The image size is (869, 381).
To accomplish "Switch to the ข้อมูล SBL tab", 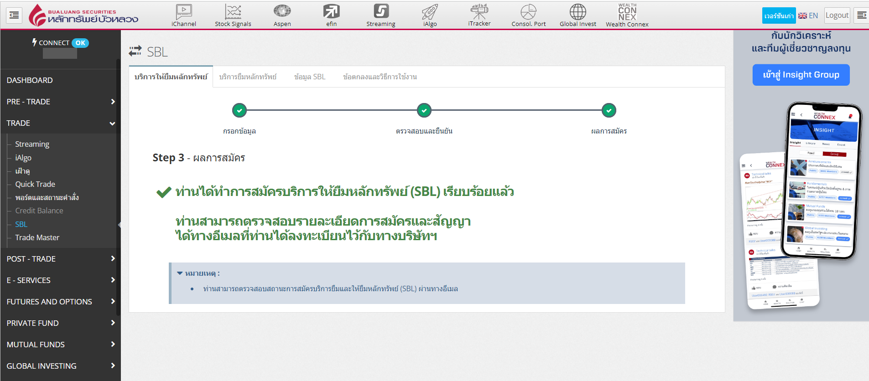I will 310,77.
